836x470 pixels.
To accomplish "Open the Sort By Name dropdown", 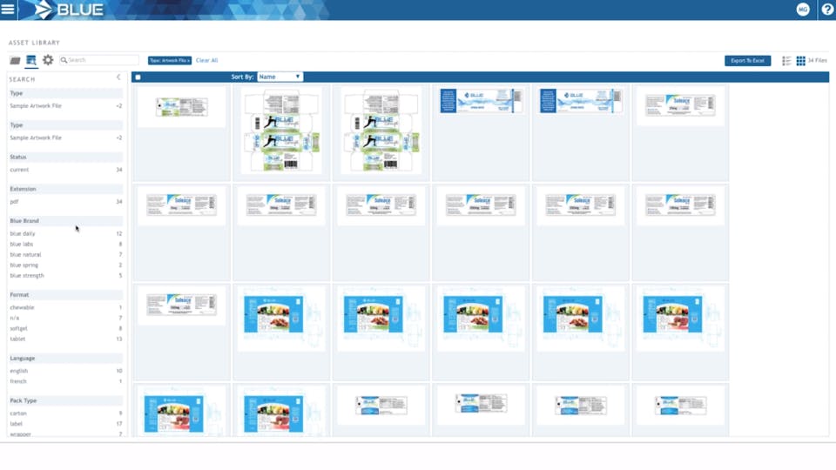I will click(x=280, y=77).
